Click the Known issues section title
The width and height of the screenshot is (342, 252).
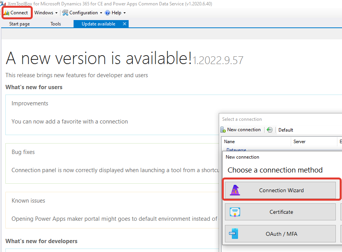coord(28,201)
